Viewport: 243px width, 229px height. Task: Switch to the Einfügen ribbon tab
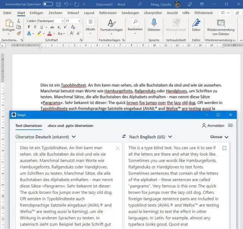[36, 12]
